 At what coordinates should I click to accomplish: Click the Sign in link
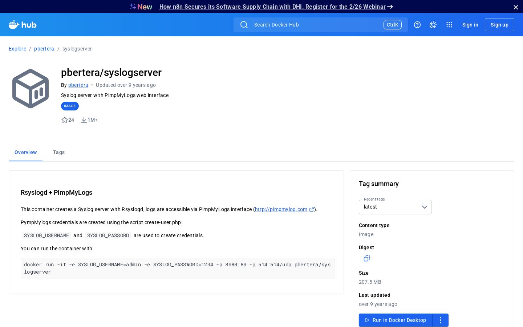(x=470, y=25)
